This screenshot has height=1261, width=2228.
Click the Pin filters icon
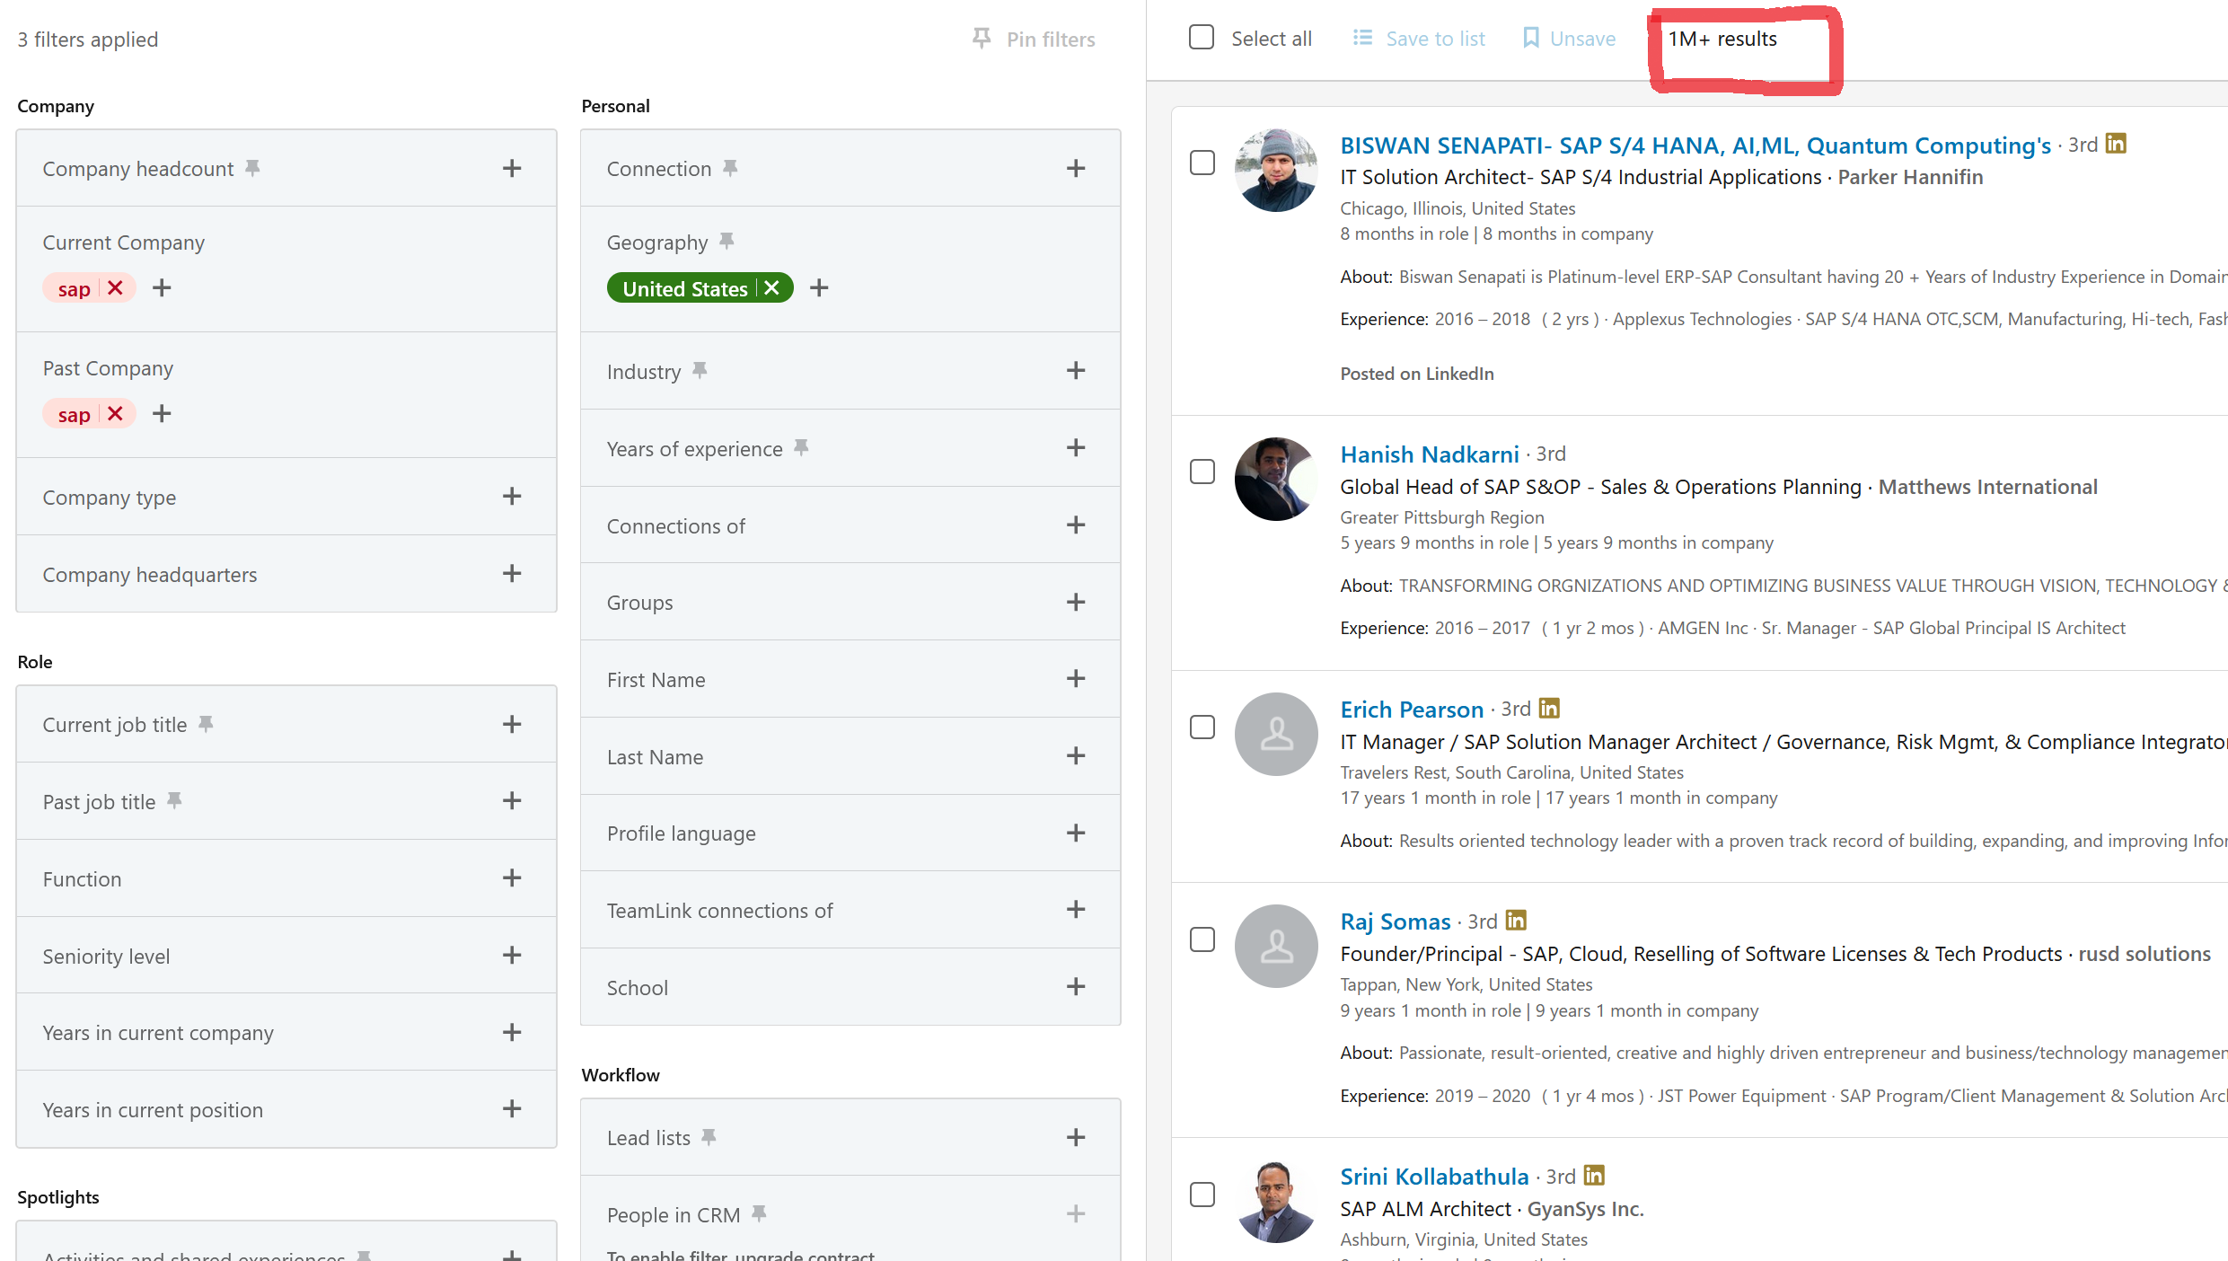point(981,38)
